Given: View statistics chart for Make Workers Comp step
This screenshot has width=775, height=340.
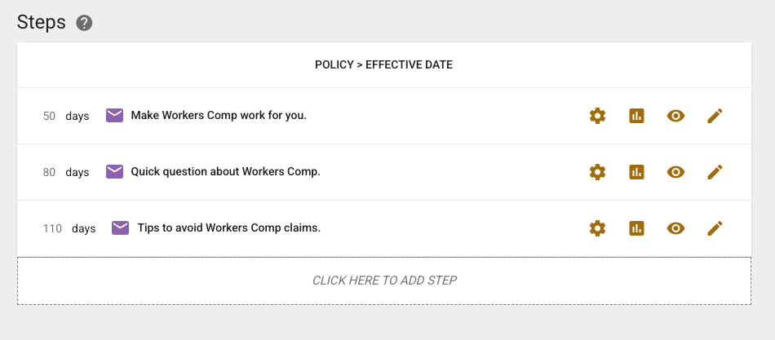Looking at the screenshot, I should [x=636, y=116].
